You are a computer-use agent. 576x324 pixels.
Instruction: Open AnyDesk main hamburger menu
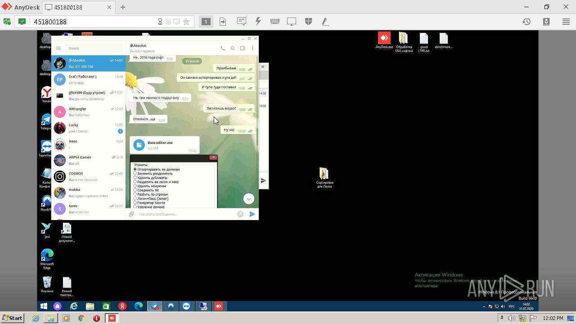(566, 22)
